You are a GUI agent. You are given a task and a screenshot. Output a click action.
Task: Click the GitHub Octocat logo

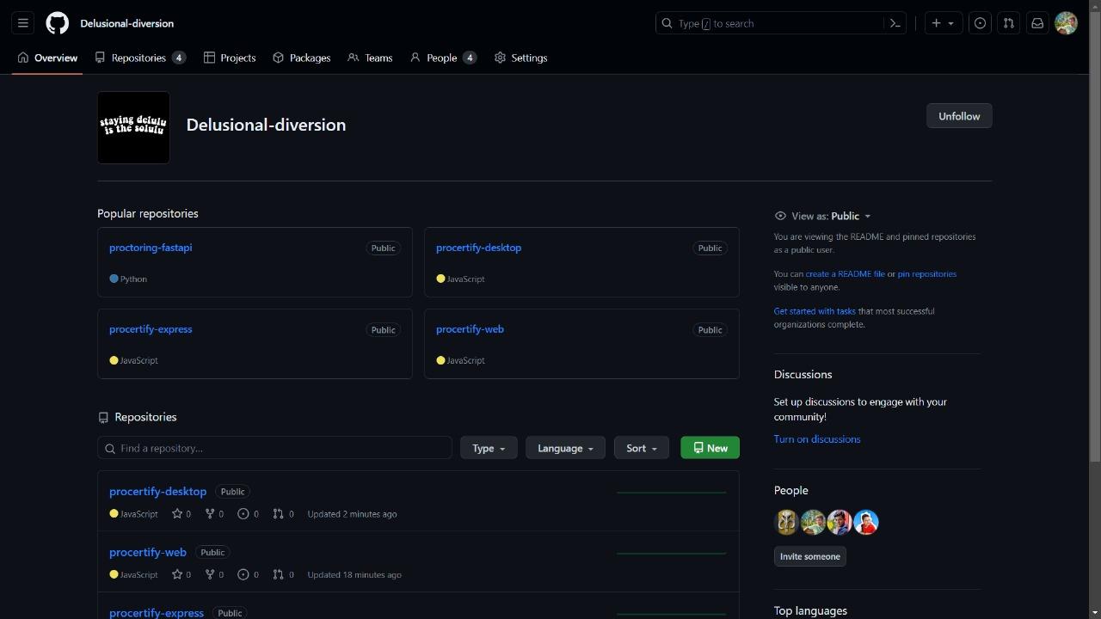click(x=58, y=23)
